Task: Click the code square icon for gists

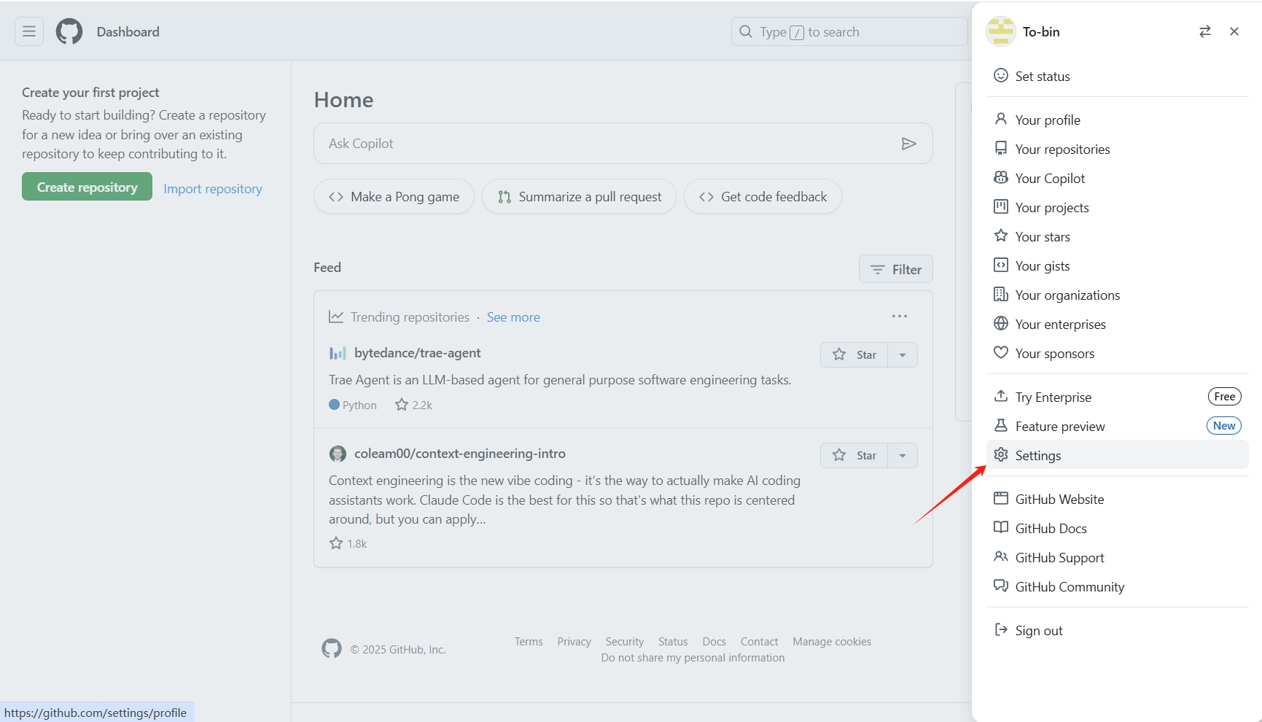Action: coord(1001,265)
